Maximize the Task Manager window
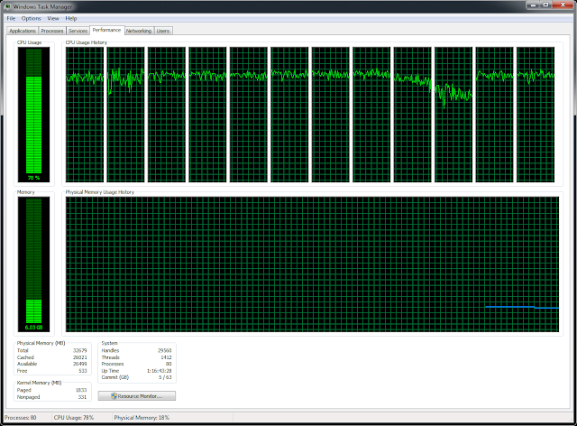Screen dimensions: 577x426 (x=545, y=5)
